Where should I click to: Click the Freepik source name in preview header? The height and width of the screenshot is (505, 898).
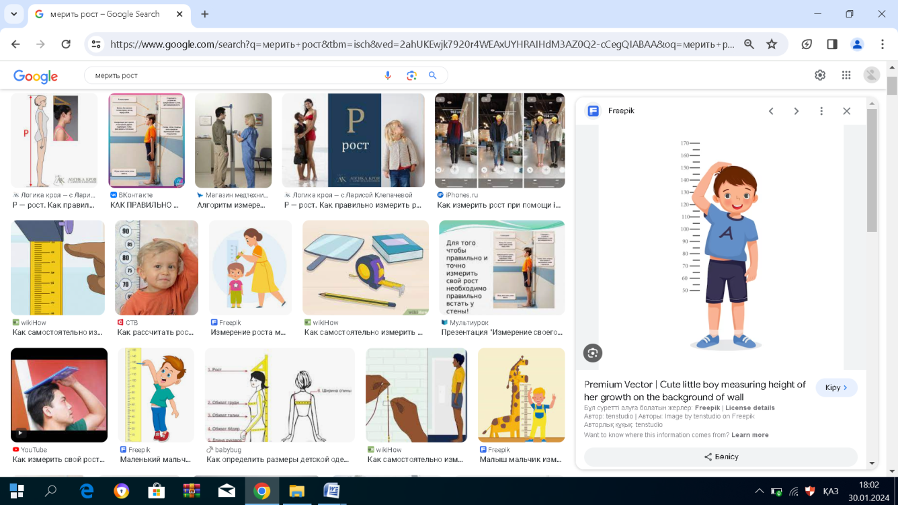621,111
